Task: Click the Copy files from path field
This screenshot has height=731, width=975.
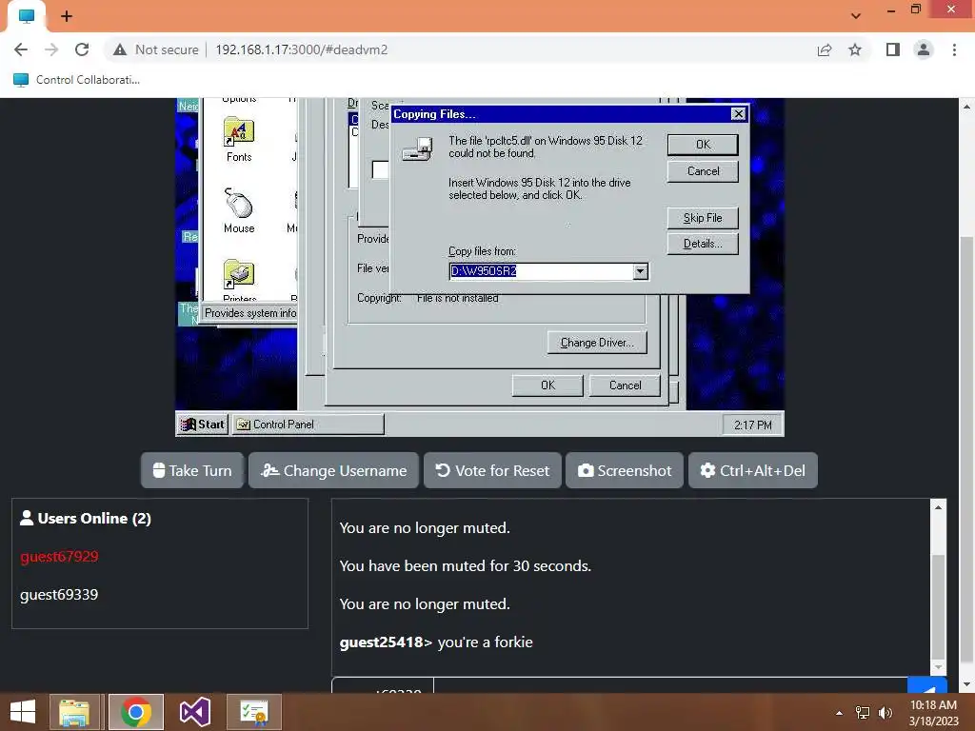Action: click(541, 271)
